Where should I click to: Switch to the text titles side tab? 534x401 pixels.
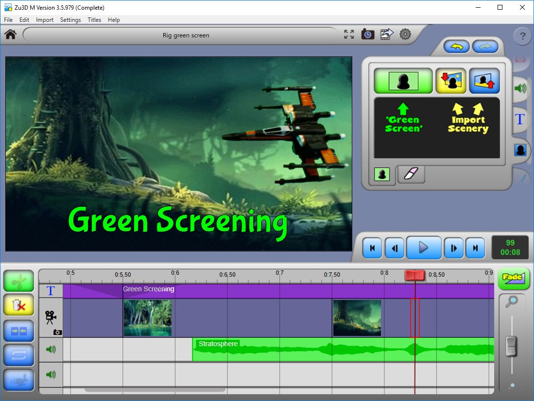520,118
